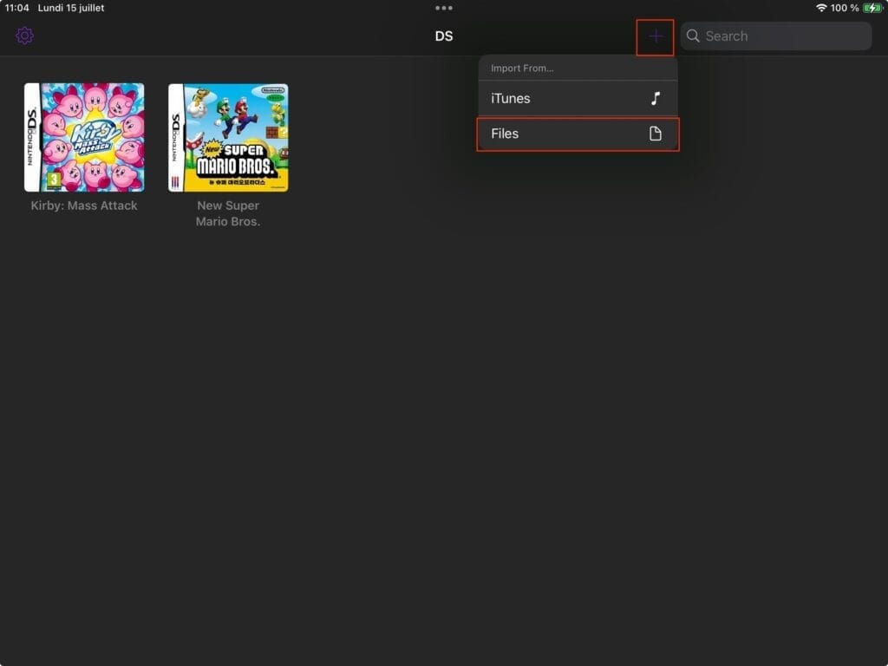
Task: Tap the 100 % battery percentage text
Action: coord(844,8)
